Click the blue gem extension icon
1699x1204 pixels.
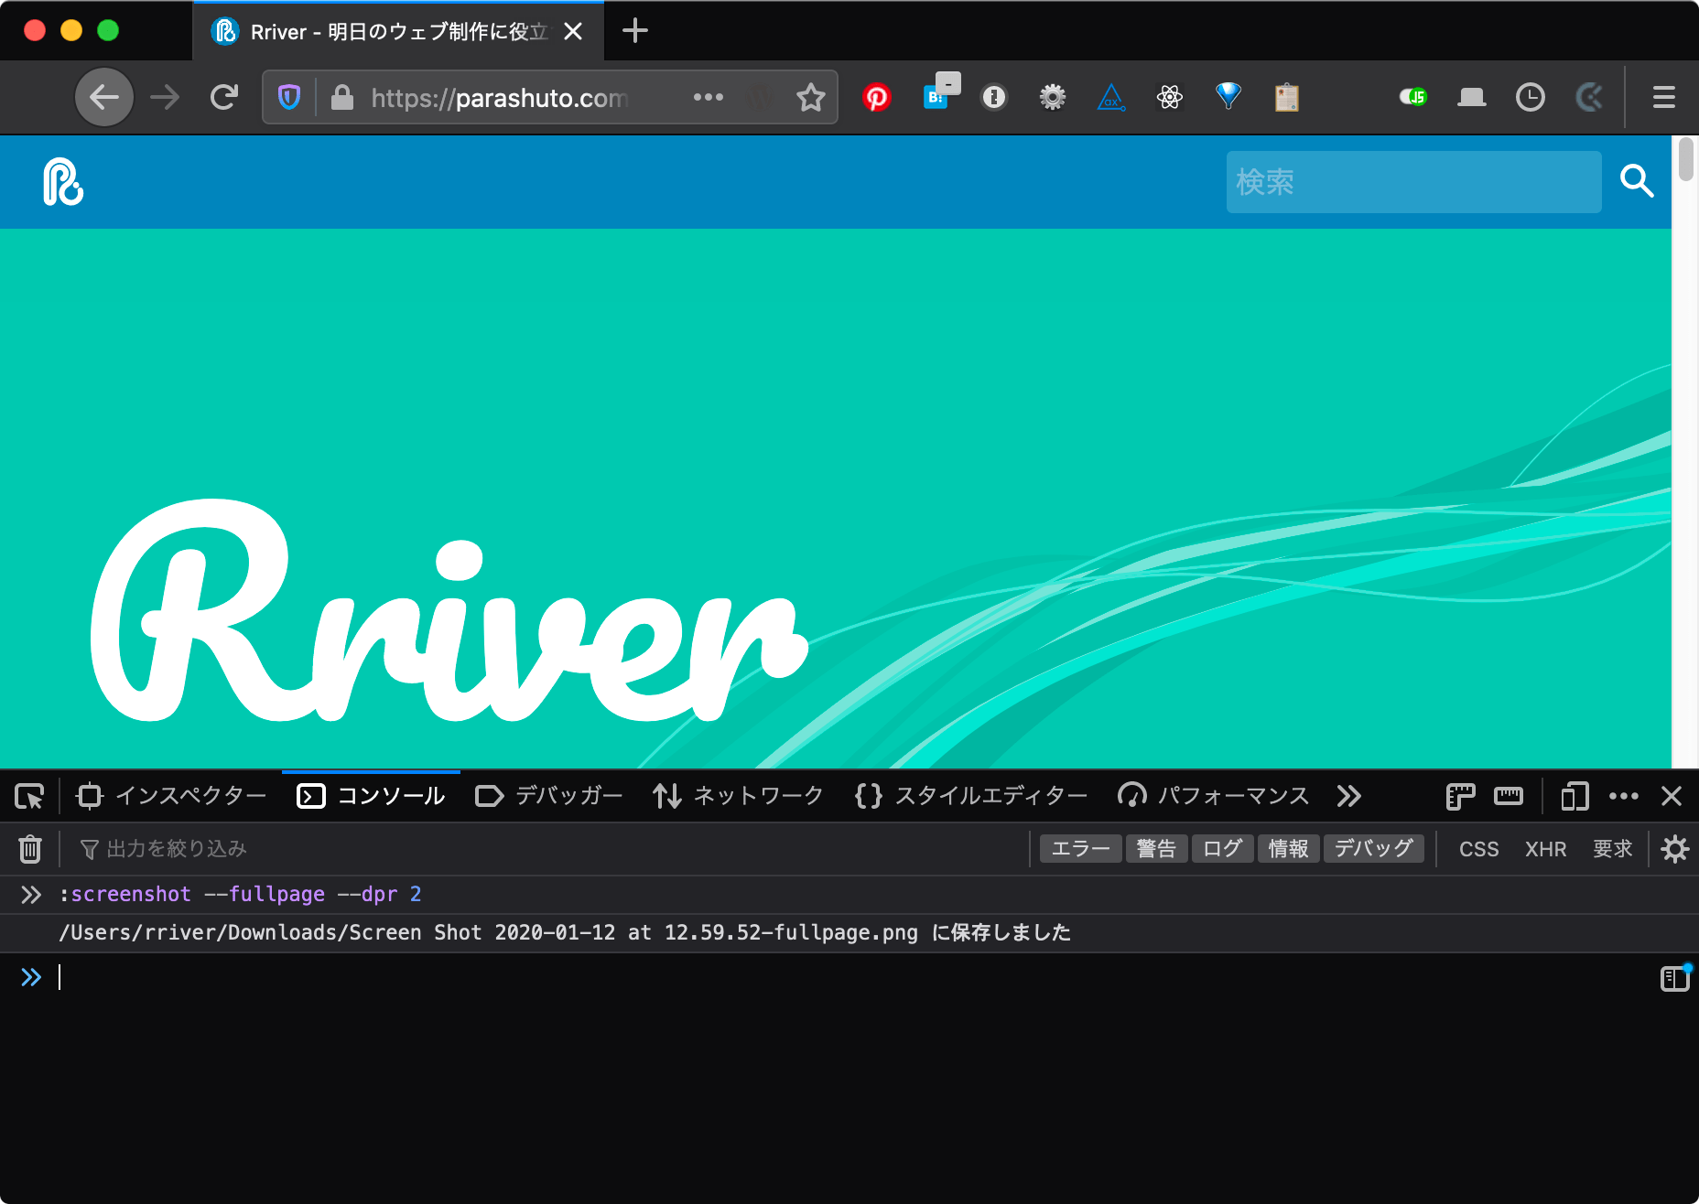pos(1228,95)
